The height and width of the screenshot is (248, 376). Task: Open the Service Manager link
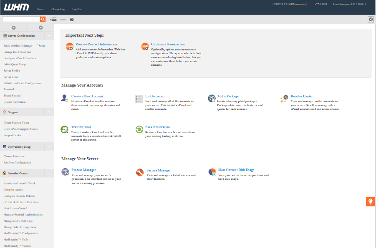pyautogui.click(x=159, y=170)
